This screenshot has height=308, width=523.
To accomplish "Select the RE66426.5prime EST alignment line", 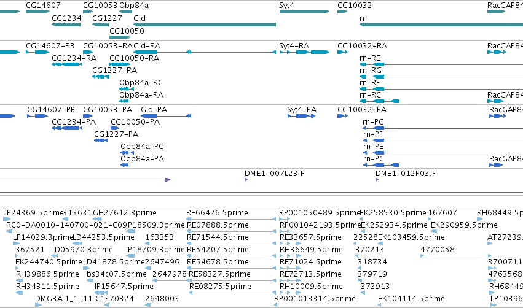I will pos(231,219).
